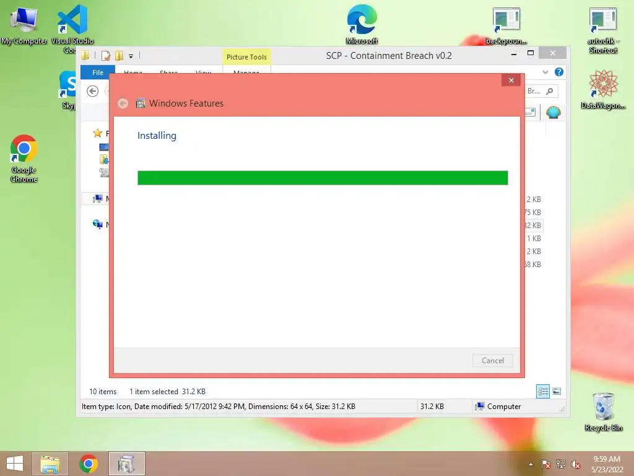Open Action Center flag icon

pos(545,464)
